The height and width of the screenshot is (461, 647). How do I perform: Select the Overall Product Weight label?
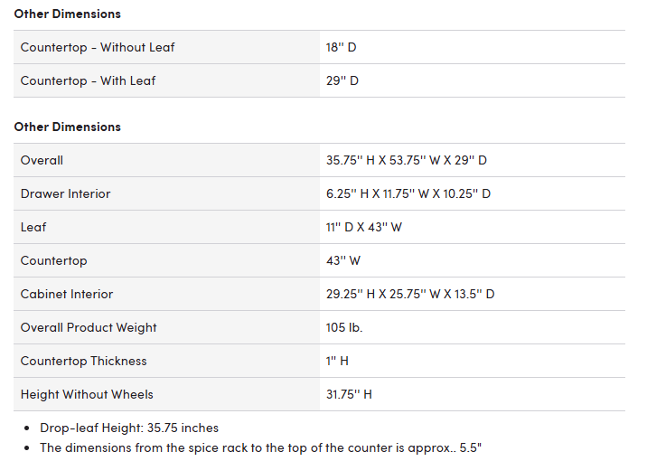pos(89,328)
